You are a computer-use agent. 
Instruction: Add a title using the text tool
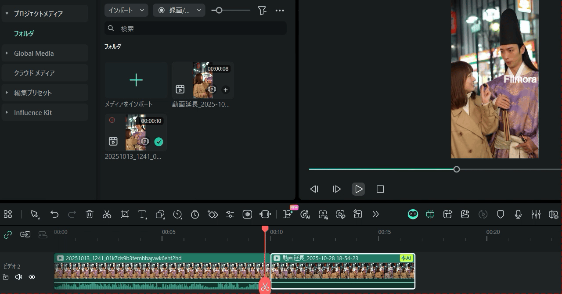tap(142, 214)
